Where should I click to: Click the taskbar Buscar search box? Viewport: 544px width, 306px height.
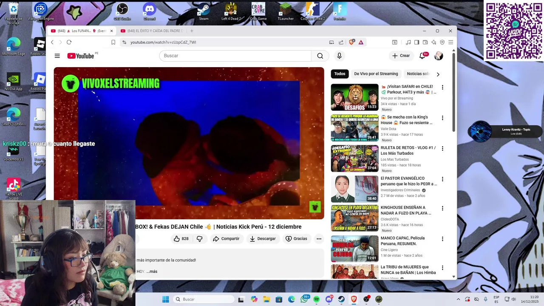tap(204, 299)
